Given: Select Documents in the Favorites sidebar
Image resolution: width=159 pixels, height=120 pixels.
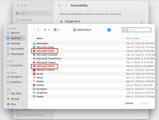Looking at the screenshot, I should [17, 49].
